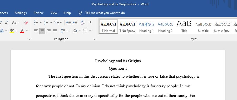237x100 pixels.
Task: Click the Shrink Font Size icon
Action: [x=6, y=23]
